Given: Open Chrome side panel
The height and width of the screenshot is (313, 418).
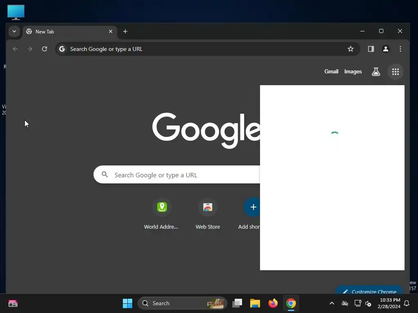Looking at the screenshot, I should tap(371, 49).
